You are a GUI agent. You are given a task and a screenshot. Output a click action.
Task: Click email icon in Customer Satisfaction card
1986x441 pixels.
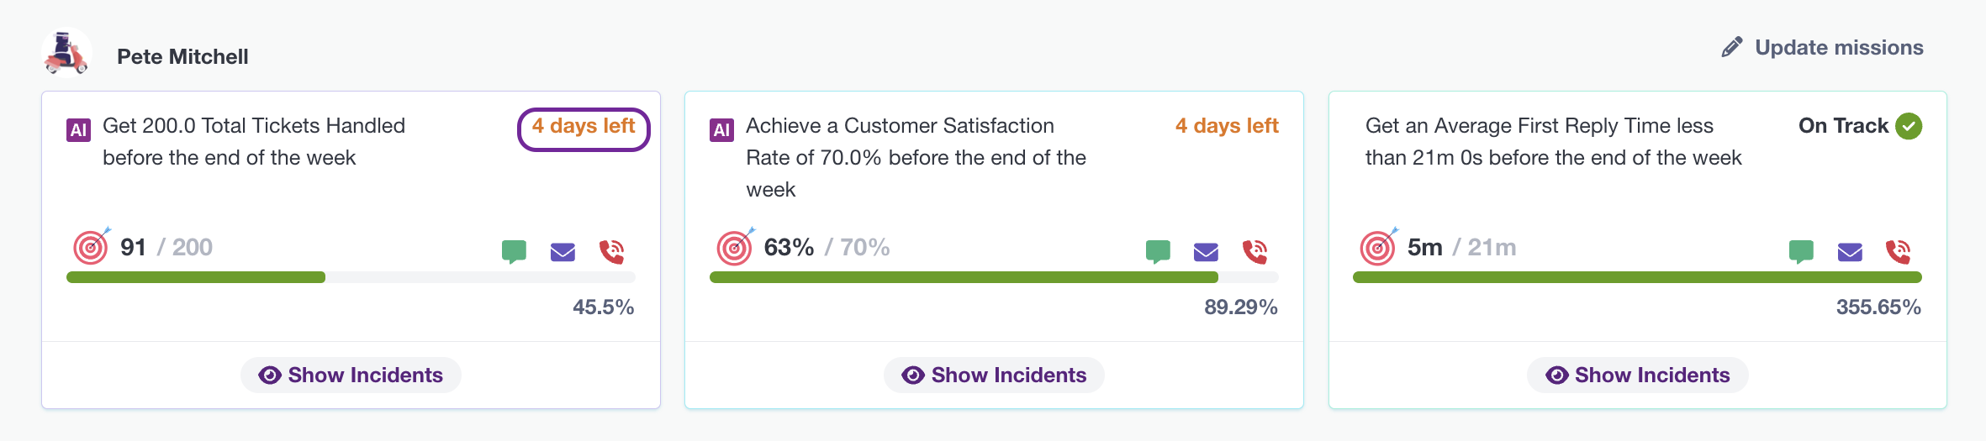(1206, 252)
